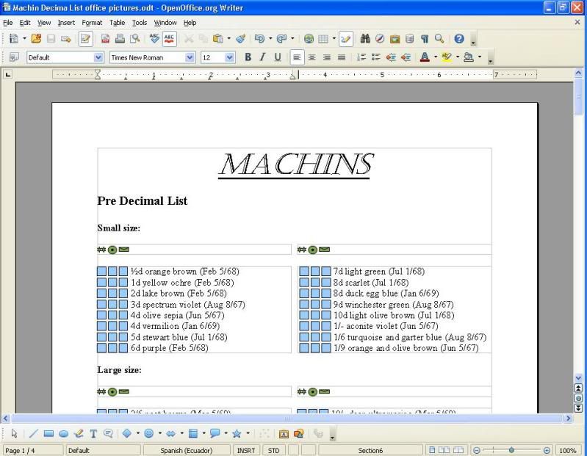Viewport: 587px width, 456px height.
Task: Save the document
Action: pos(51,38)
